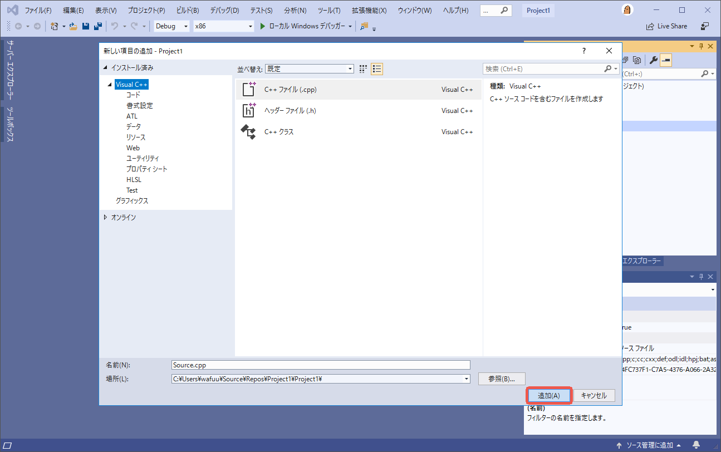Click the find in files toolbar icon
This screenshot has height=452, width=721.
(364, 26)
